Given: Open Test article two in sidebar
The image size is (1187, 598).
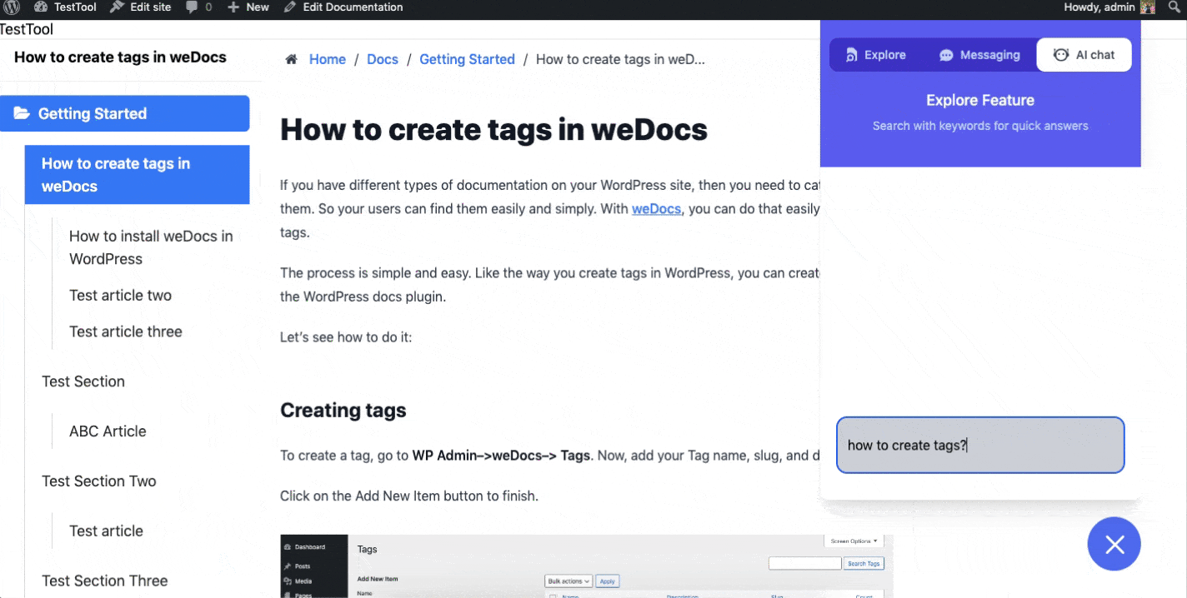Looking at the screenshot, I should [x=120, y=295].
